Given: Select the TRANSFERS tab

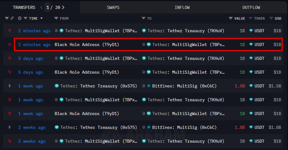Looking at the screenshot, I should (24, 8).
